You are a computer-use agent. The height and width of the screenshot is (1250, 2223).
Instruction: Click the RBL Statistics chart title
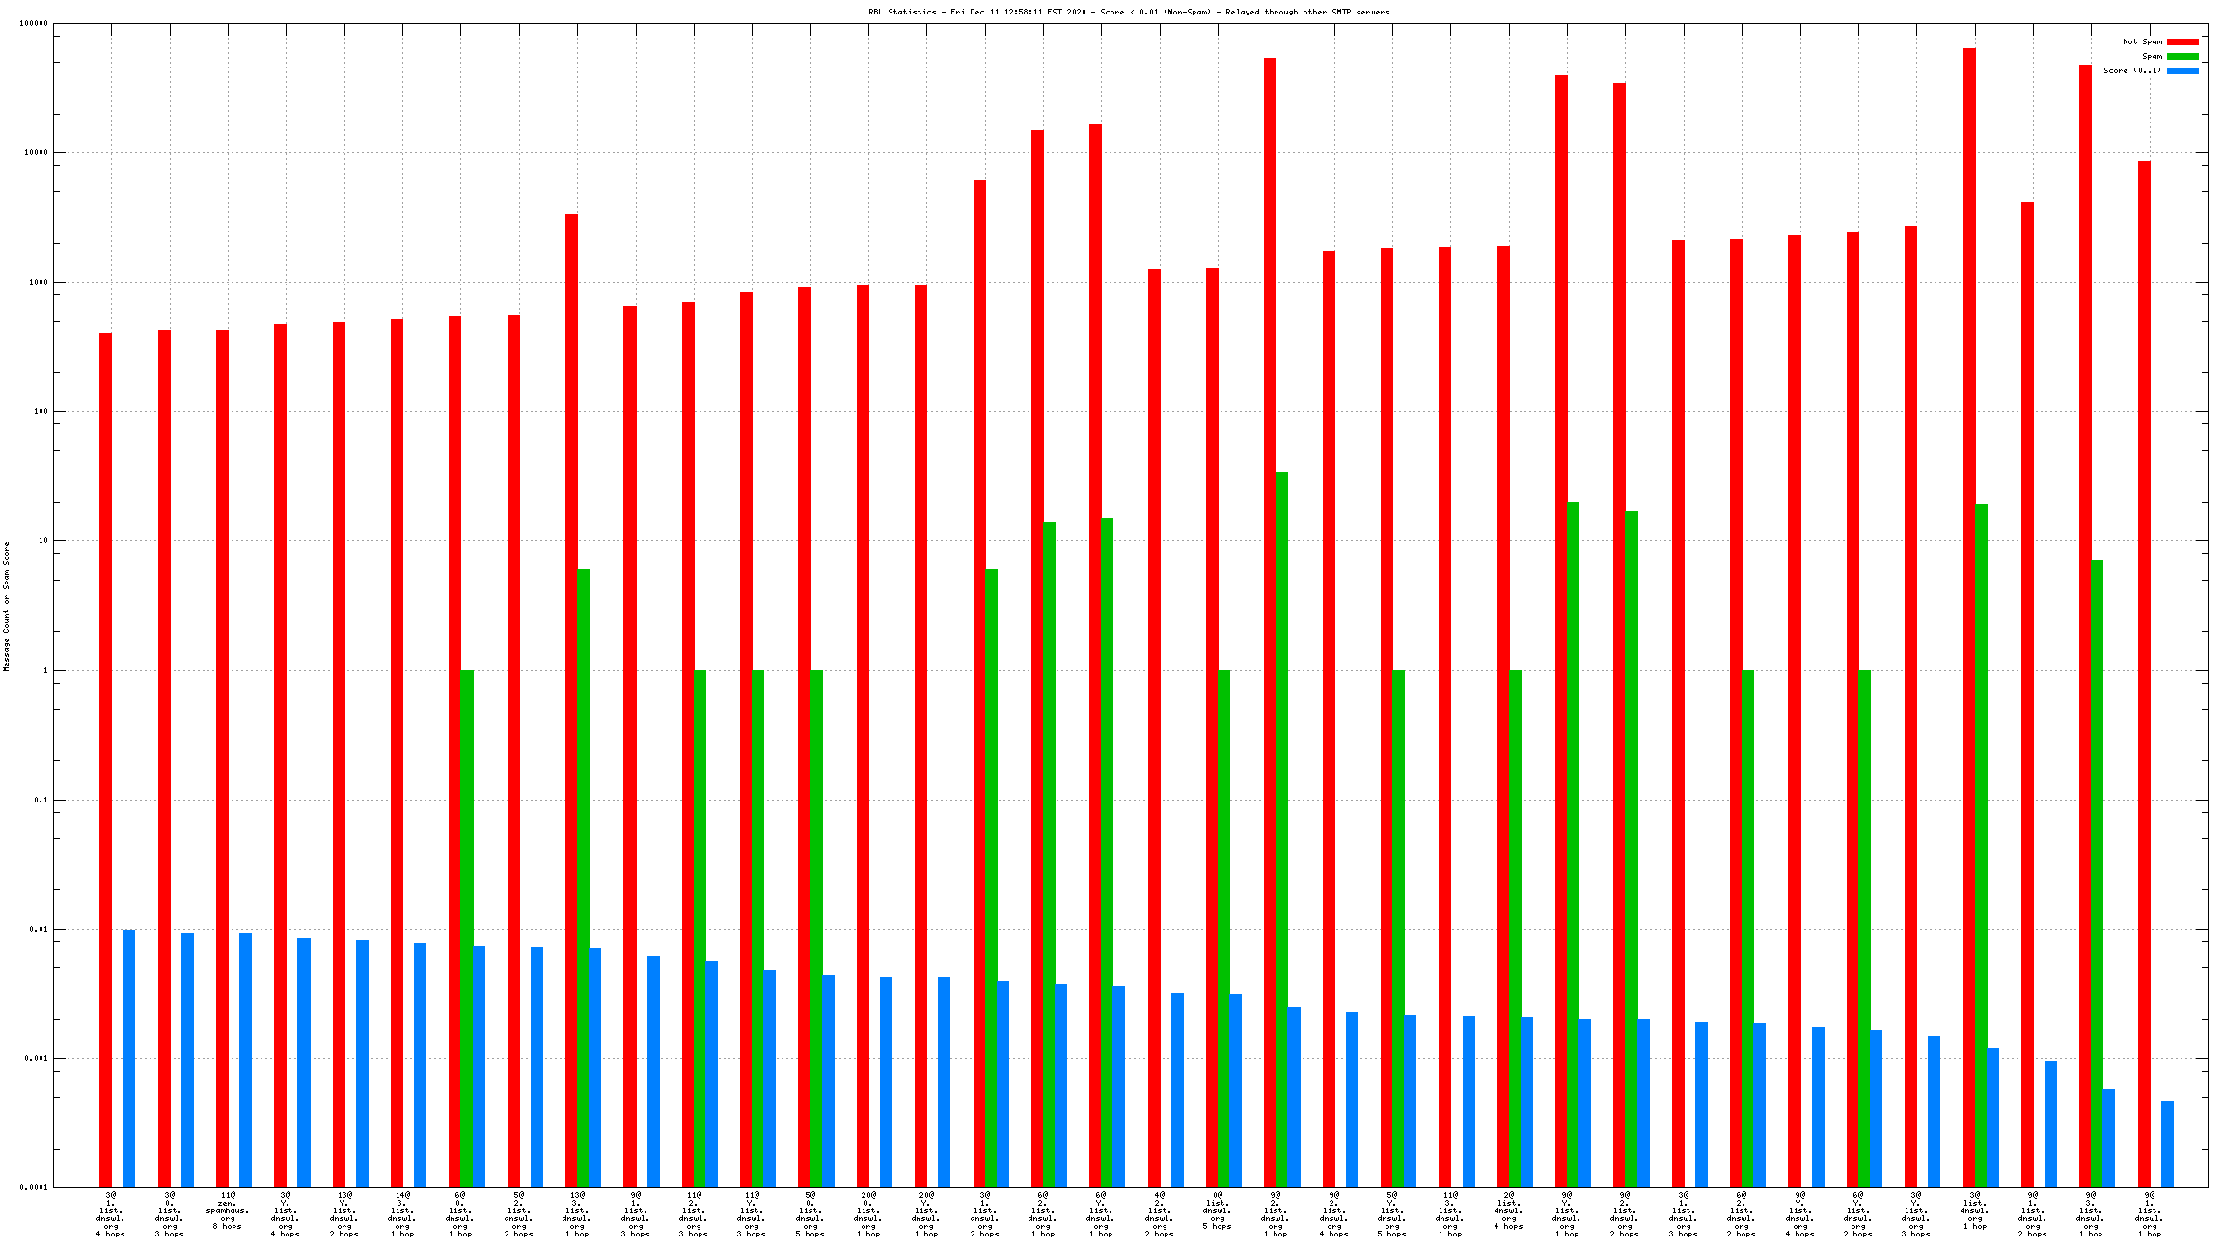tap(1129, 12)
